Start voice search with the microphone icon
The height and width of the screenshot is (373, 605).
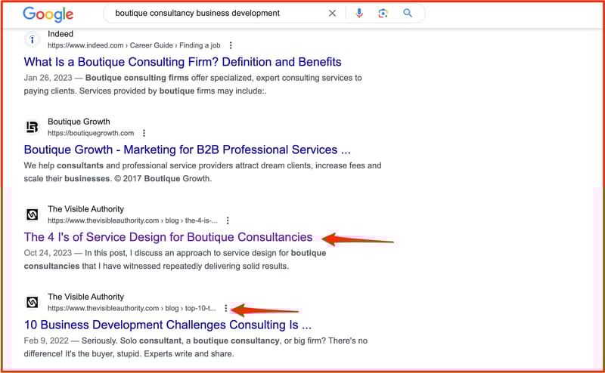(x=359, y=13)
